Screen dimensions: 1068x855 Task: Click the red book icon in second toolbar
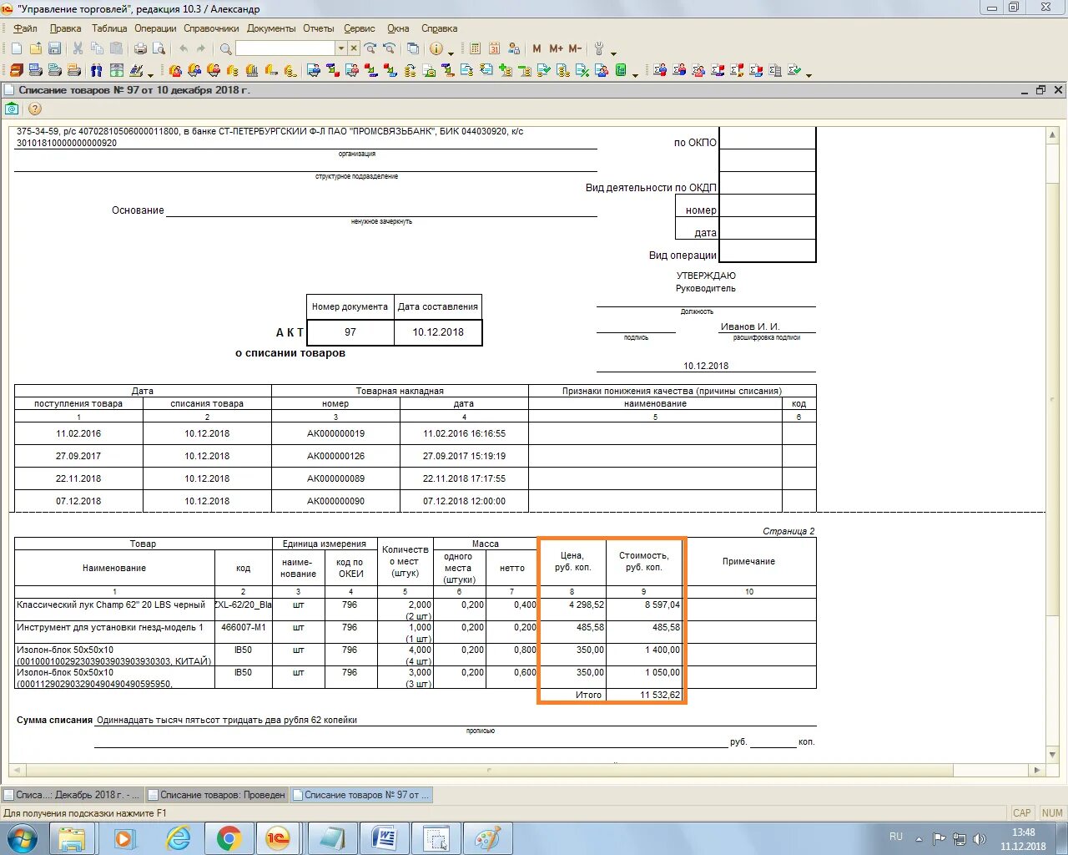point(16,70)
